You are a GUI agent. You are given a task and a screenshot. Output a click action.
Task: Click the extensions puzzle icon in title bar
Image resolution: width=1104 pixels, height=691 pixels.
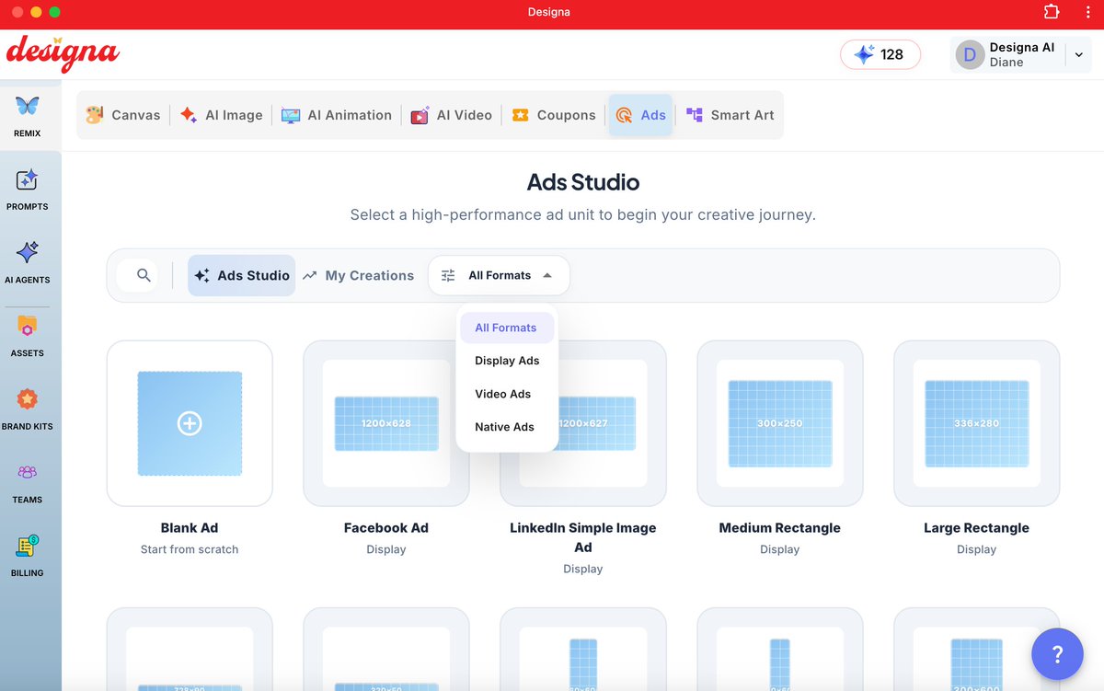(1052, 12)
